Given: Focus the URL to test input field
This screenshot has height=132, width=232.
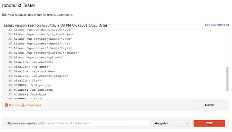Looking at the screenshot, I should 96,123.
